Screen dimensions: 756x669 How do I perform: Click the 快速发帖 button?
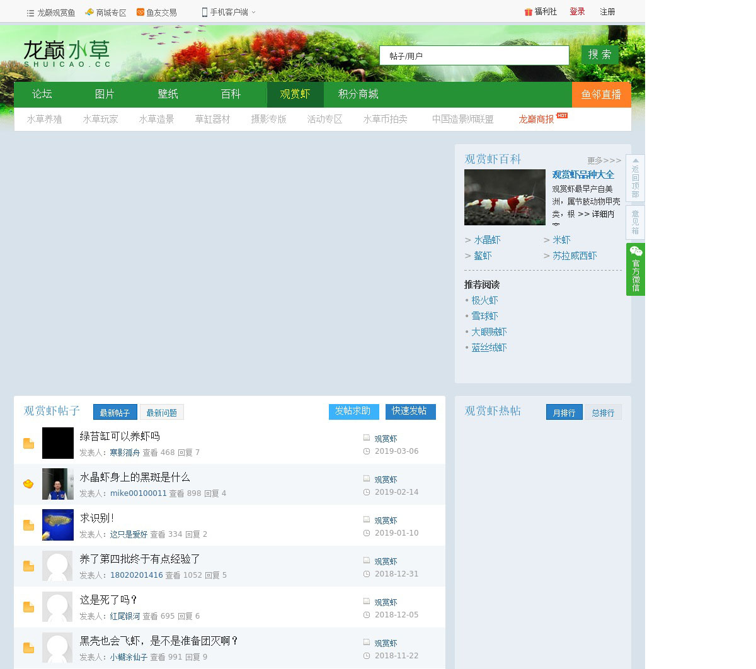click(410, 412)
